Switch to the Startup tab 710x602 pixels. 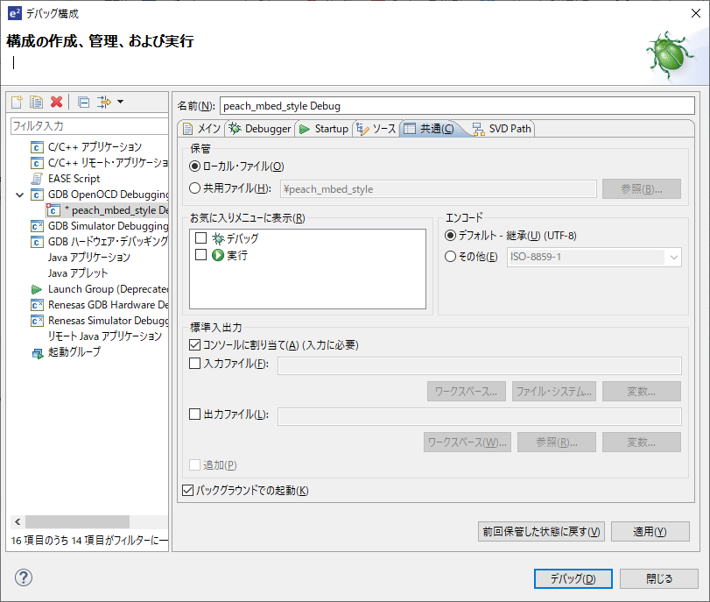(x=324, y=129)
